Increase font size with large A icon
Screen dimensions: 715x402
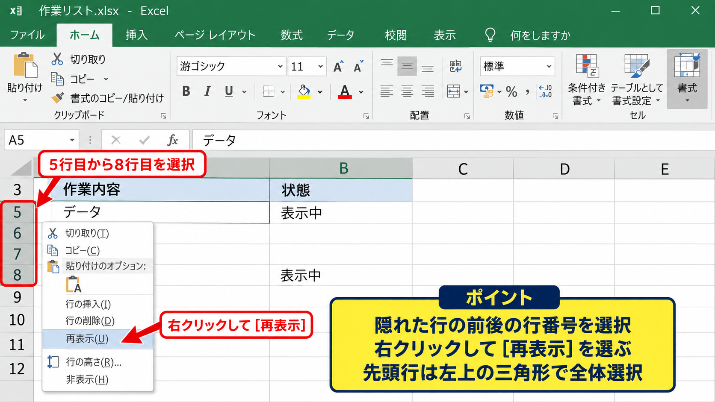338,67
